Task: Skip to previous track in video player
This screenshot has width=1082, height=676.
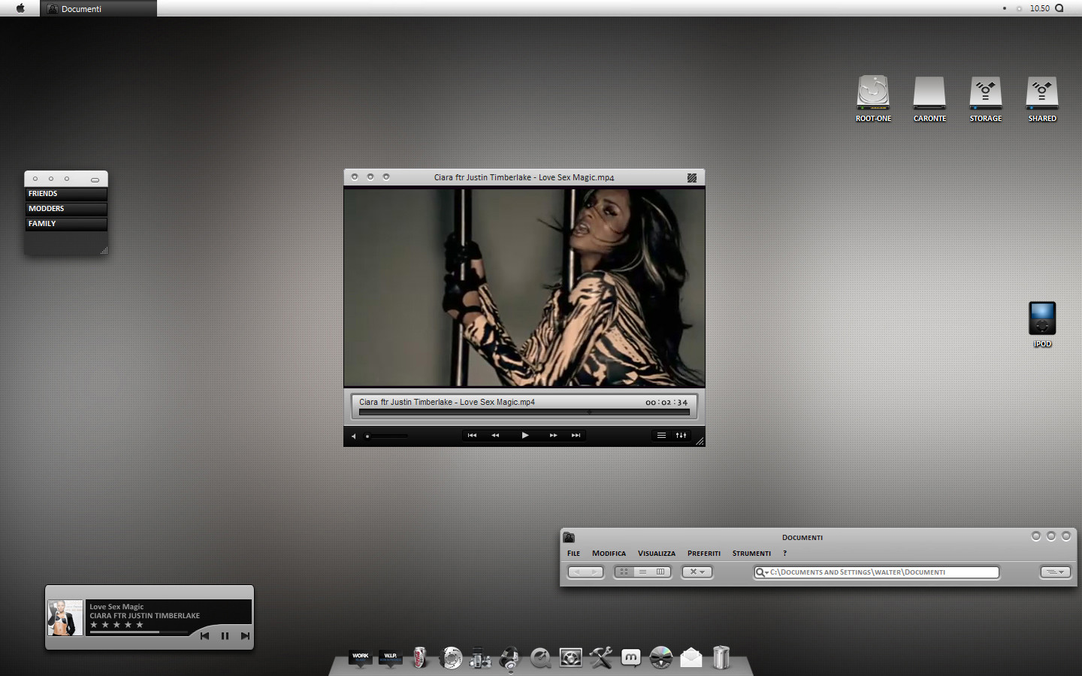Action: click(472, 435)
